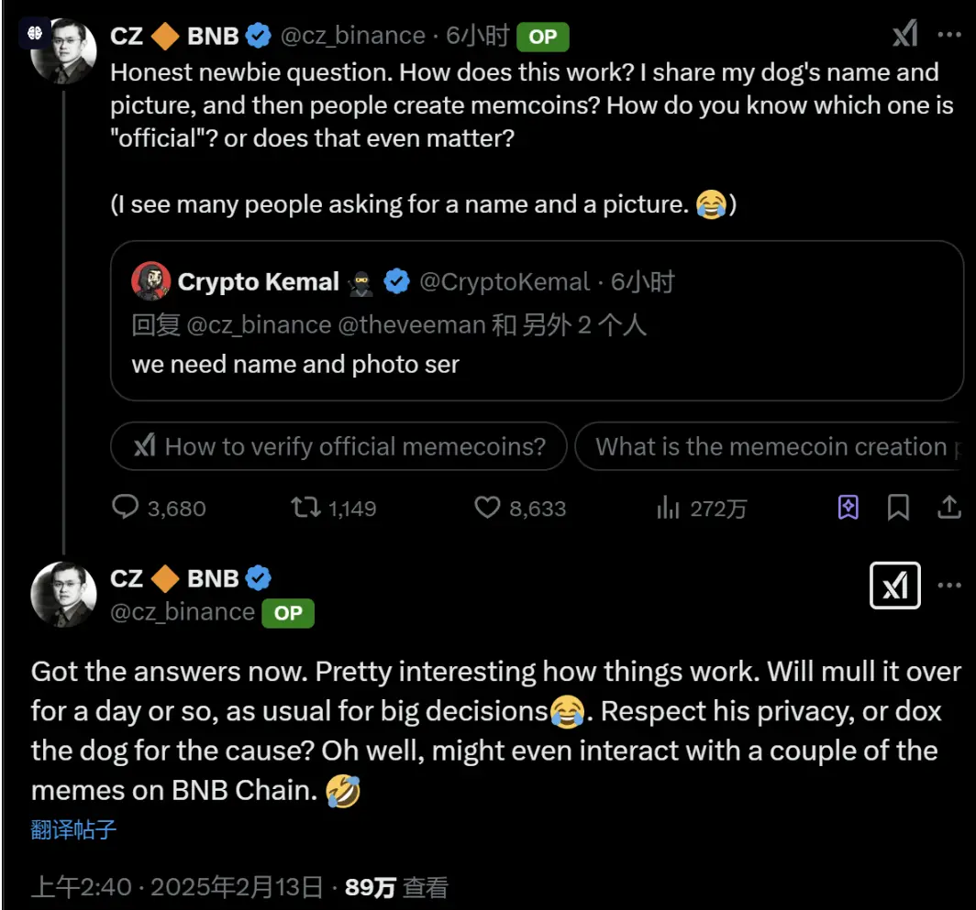Image resolution: width=976 pixels, height=910 pixels.
Task: Open the @CryptoKemal handle in quoted post
Action: point(504,281)
